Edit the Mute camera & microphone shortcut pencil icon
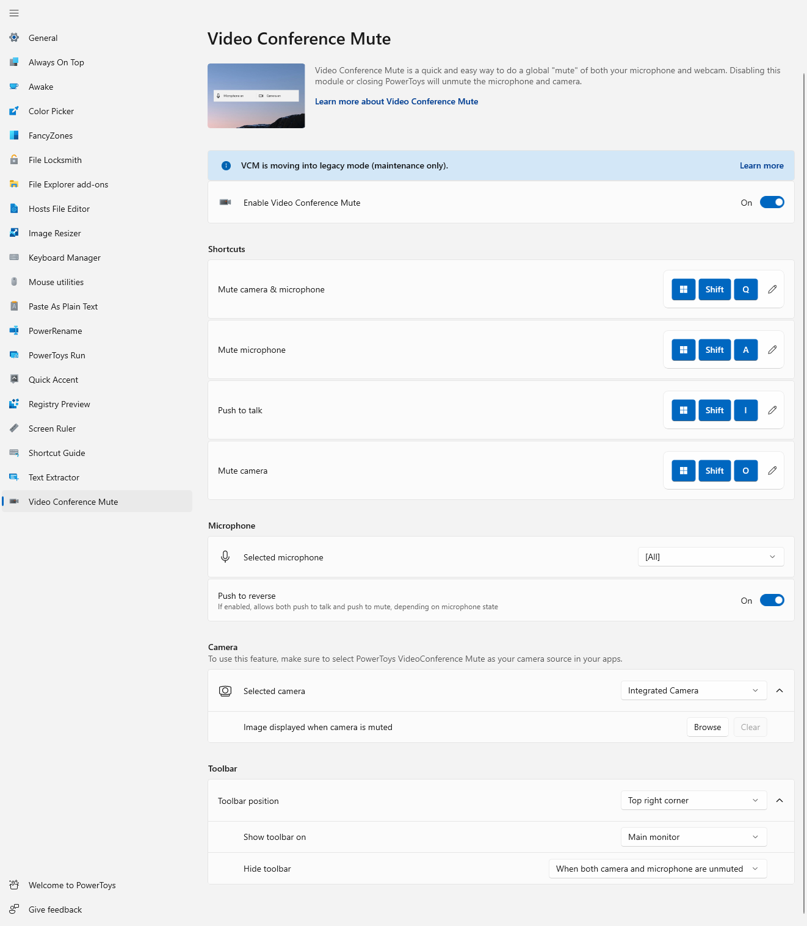Image resolution: width=807 pixels, height=926 pixels. click(x=772, y=289)
